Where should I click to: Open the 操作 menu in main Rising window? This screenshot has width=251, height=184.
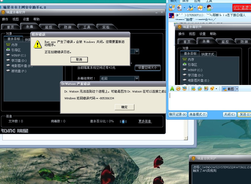5,19
